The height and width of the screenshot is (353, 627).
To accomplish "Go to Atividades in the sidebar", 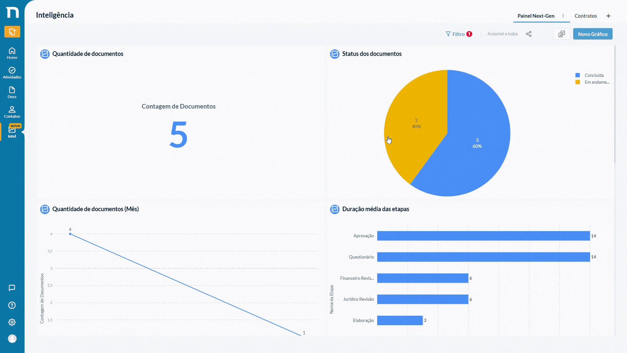I will click(12, 73).
